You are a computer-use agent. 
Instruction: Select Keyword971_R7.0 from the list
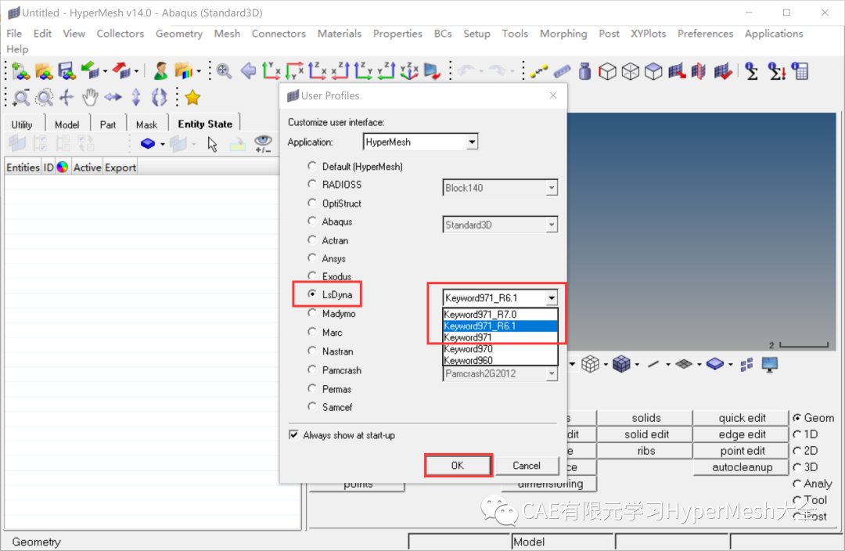click(501, 314)
